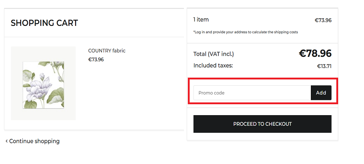
Task: Click the word "fabric" in the product title
Action: tap(119, 51)
